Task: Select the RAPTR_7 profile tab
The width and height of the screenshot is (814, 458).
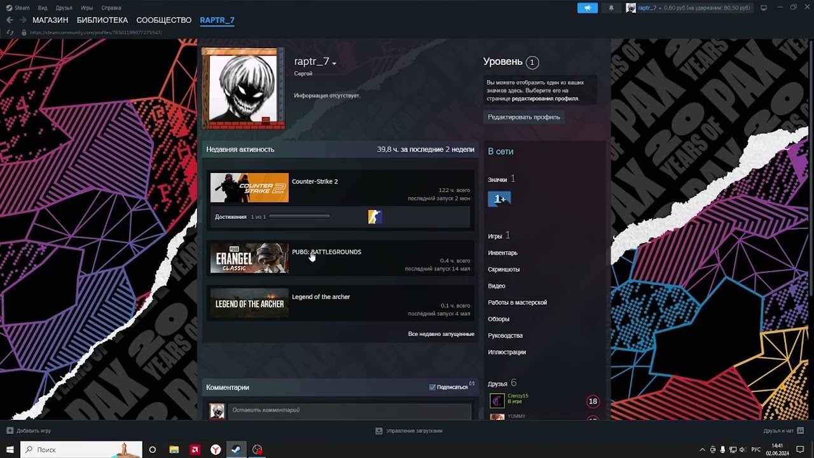Action: pyautogui.click(x=217, y=20)
